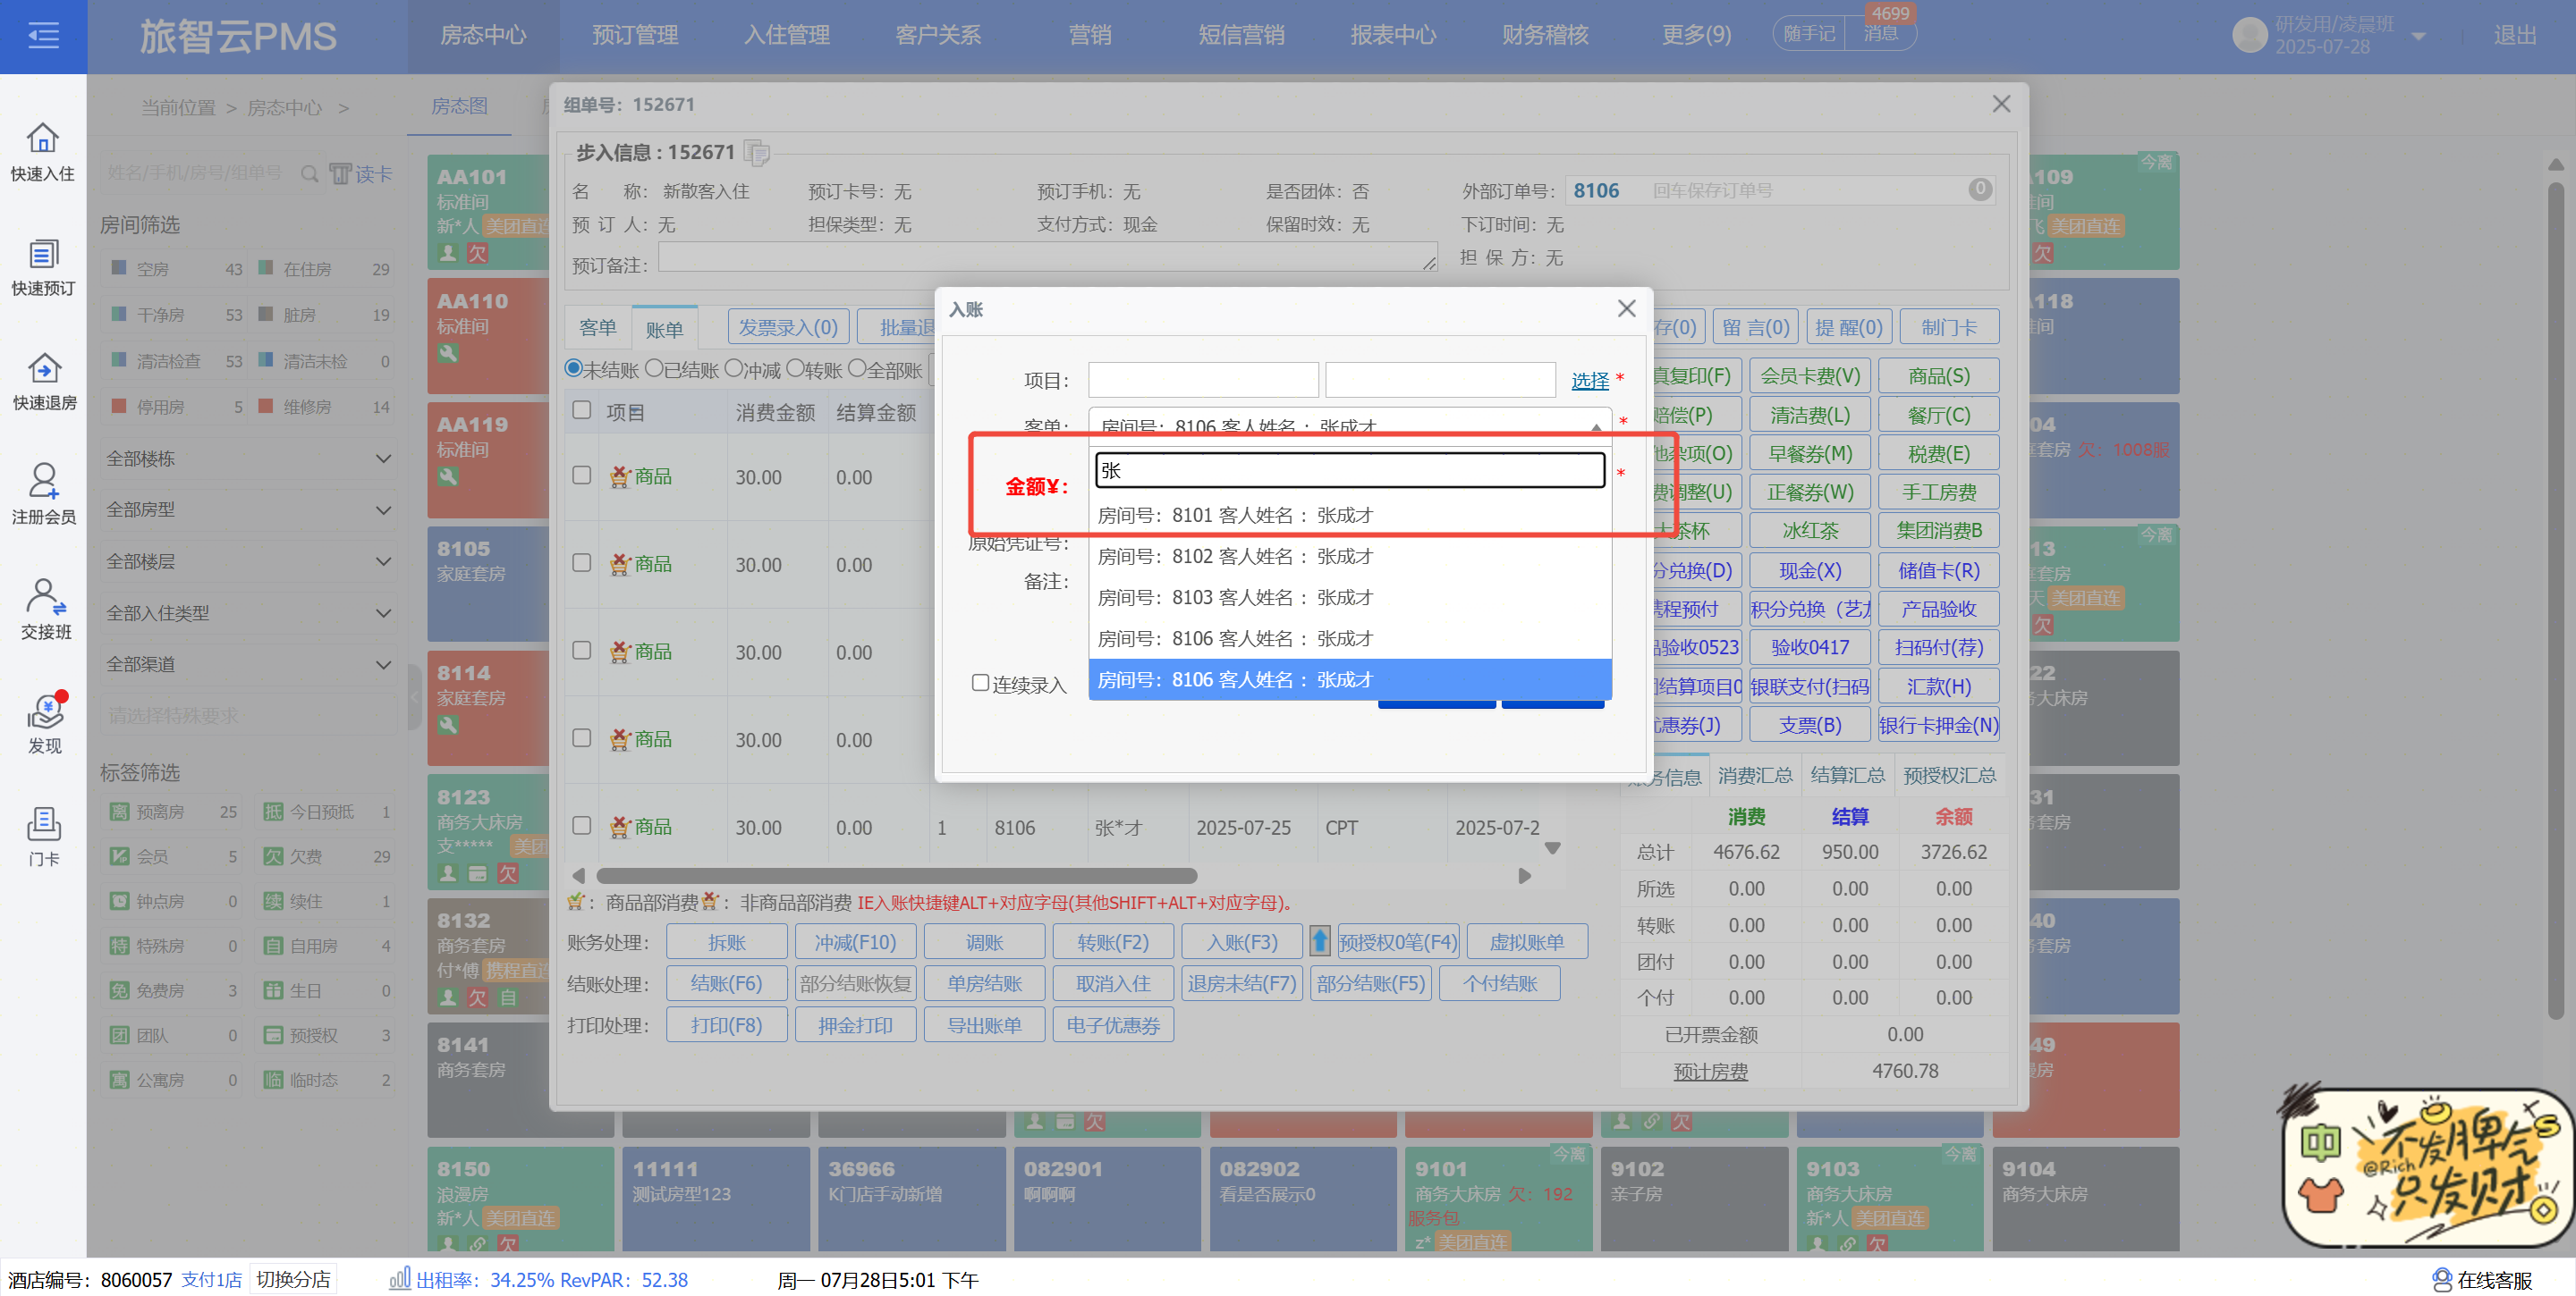Screen dimensions: 2576x1296
Task: Click the 冲减(F10) button
Action: point(855,941)
